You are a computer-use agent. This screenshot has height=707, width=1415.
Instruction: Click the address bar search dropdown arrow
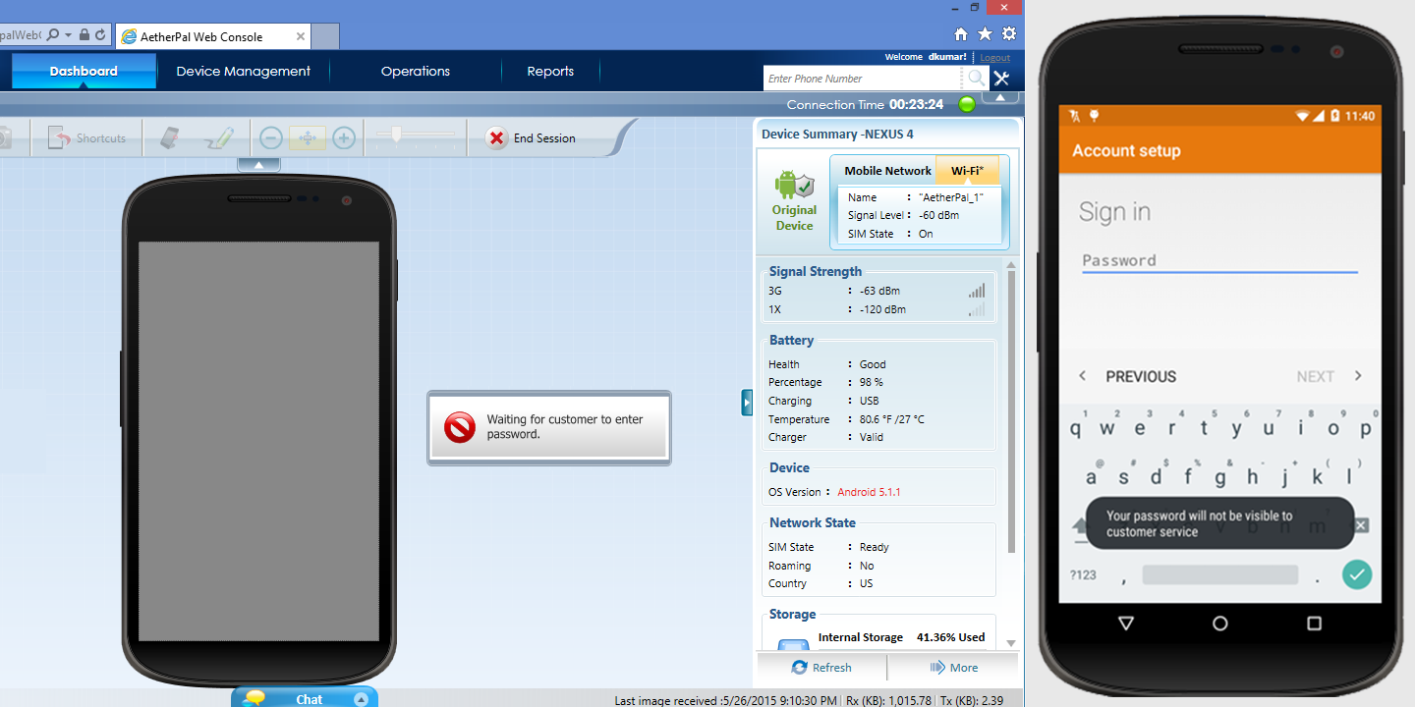tap(67, 34)
